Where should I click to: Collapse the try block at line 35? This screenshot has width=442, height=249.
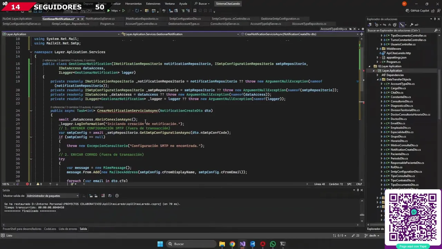click(x=31, y=159)
